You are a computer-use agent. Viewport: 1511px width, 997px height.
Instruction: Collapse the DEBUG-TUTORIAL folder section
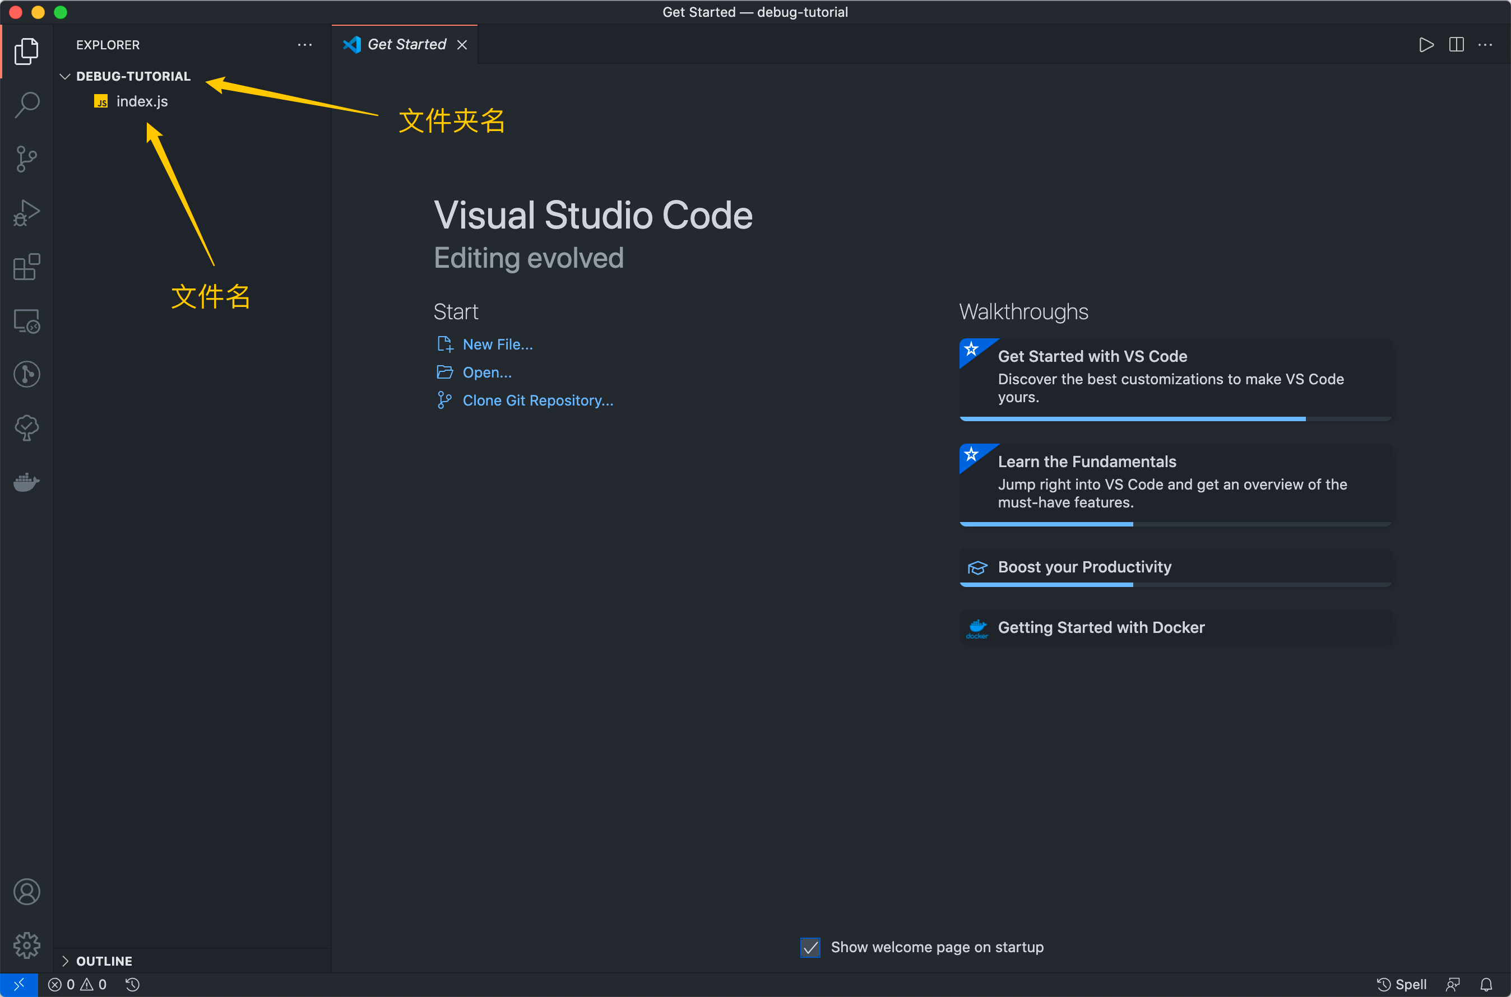pyautogui.click(x=65, y=76)
